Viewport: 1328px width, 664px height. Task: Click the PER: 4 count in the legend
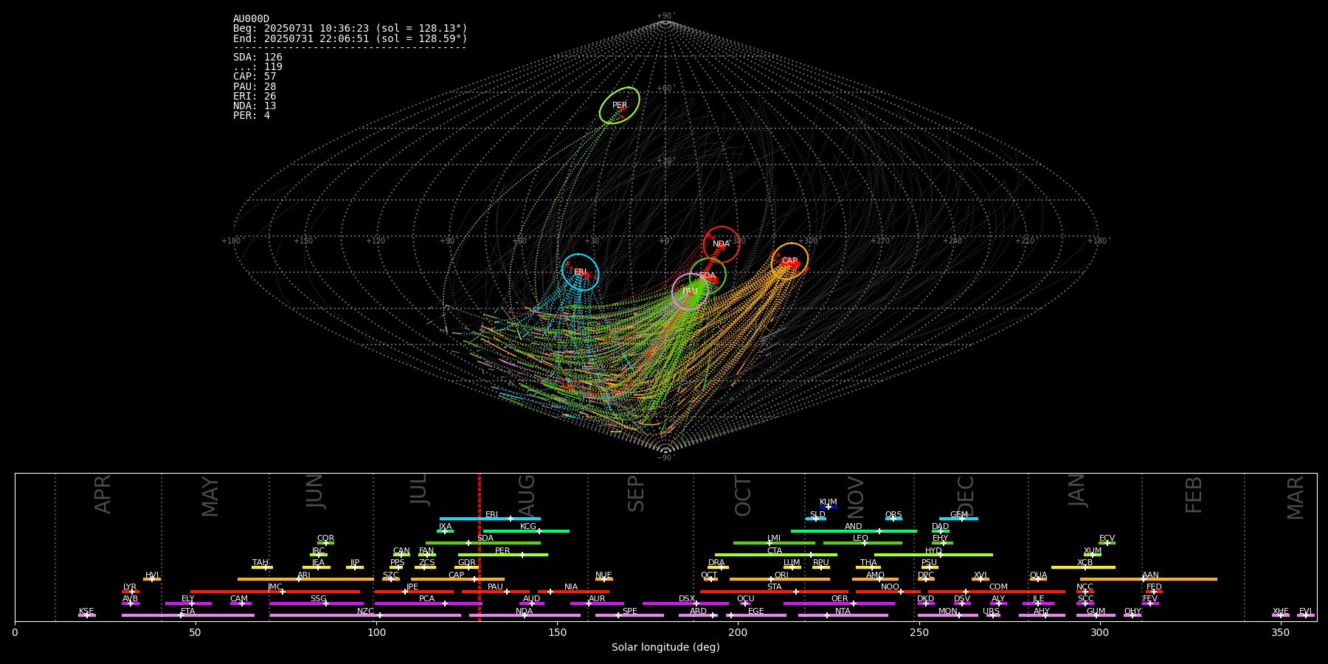252,116
